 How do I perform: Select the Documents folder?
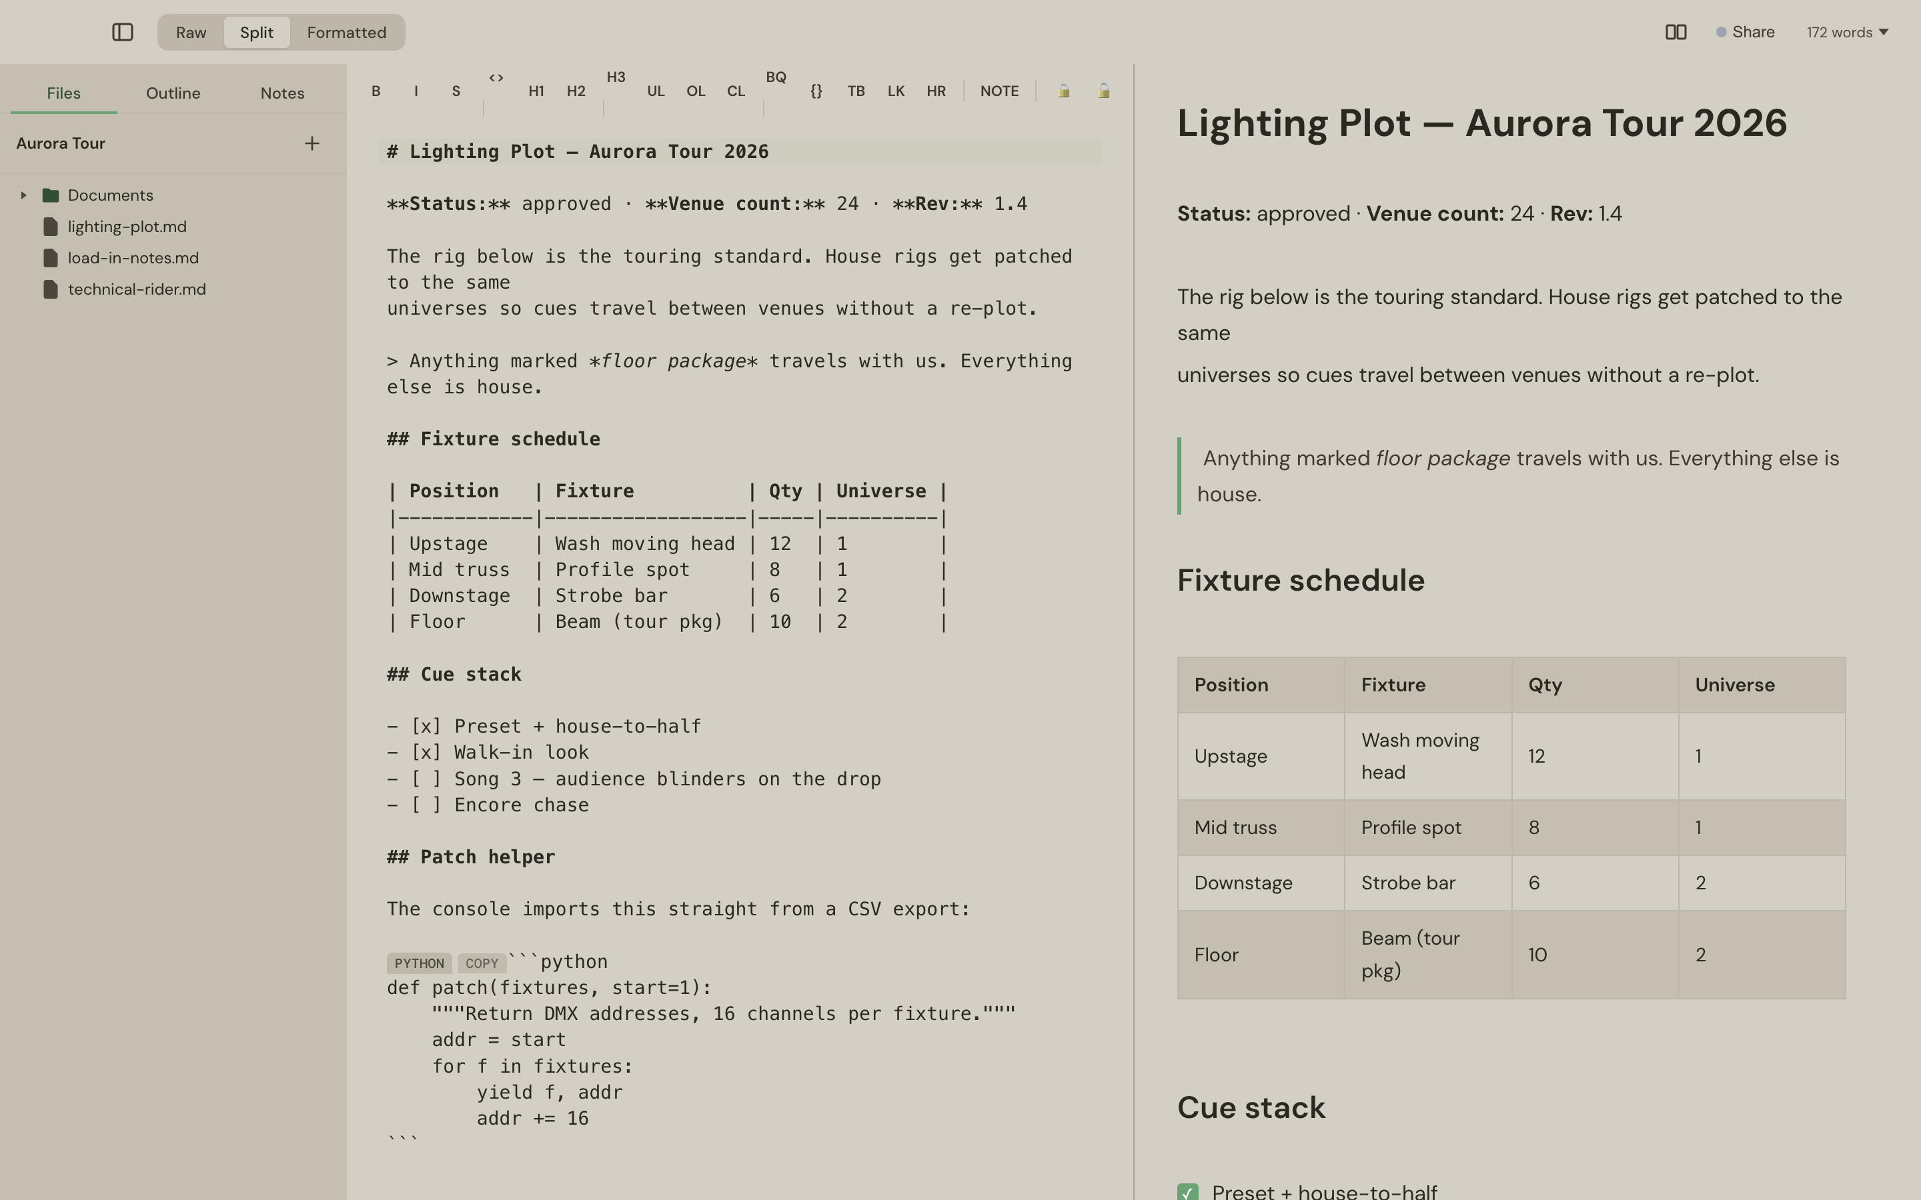click(110, 195)
